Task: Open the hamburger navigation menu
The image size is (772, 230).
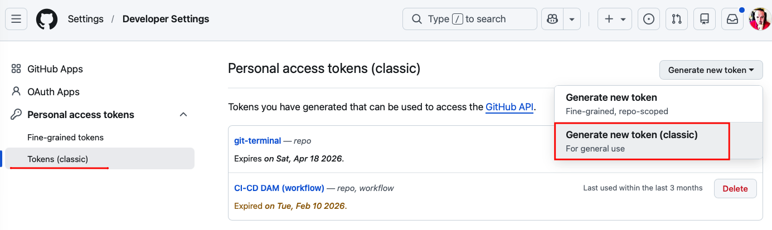Action: [x=16, y=19]
